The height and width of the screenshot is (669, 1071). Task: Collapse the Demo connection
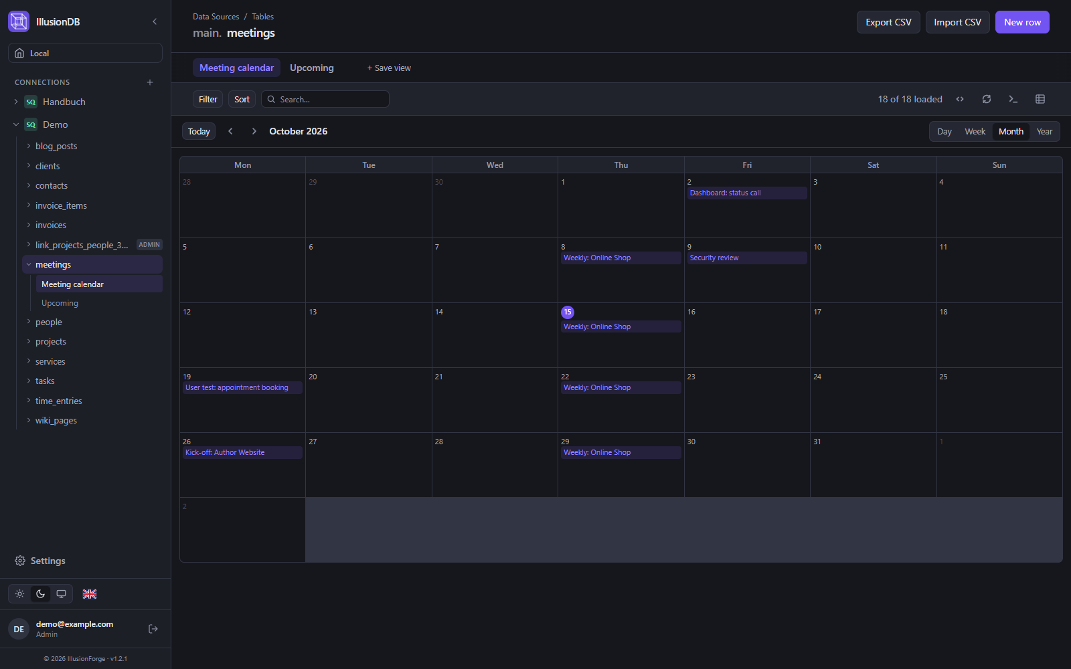(x=16, y=124)
